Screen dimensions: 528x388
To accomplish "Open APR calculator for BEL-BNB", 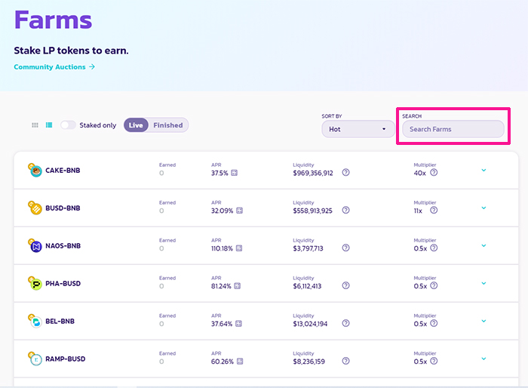I will (x=238, y=324).
